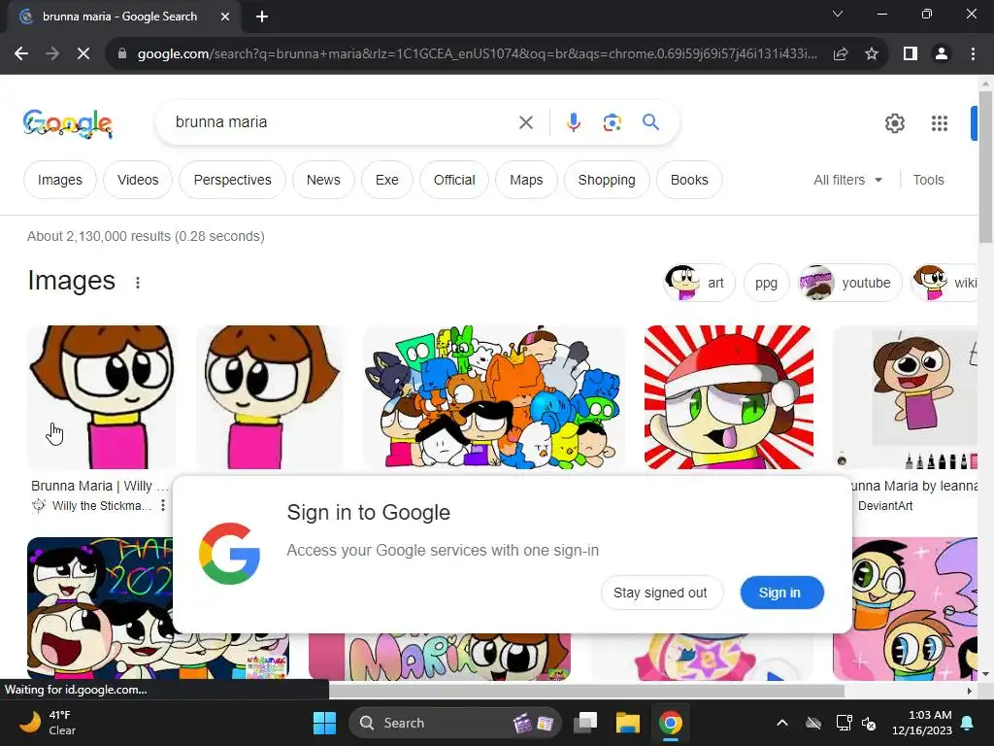The width and height of the screenshot is (994, 746).
Task: Choose the youtube image chip
Action: coord(849,283)
